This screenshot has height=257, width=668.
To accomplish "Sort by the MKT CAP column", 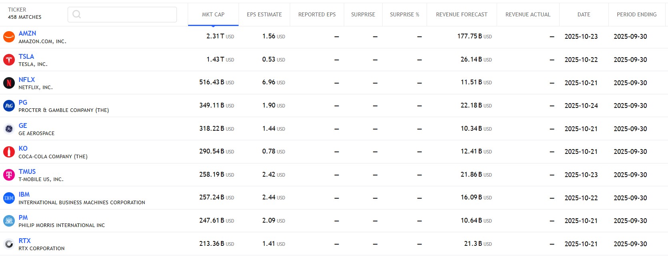I will 213,15.
